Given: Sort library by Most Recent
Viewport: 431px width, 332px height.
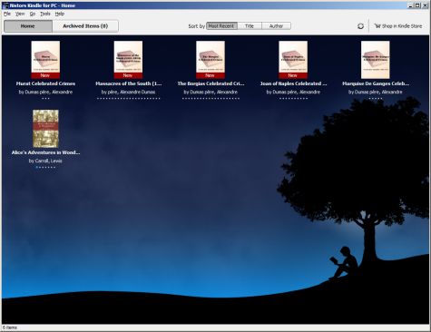Looking at the screenshot, I should pos(221,26).
